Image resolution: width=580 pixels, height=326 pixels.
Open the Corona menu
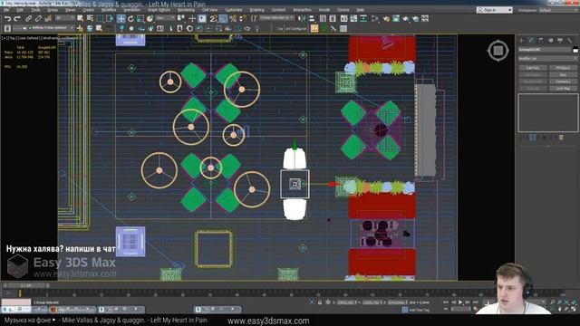(343, 10)
